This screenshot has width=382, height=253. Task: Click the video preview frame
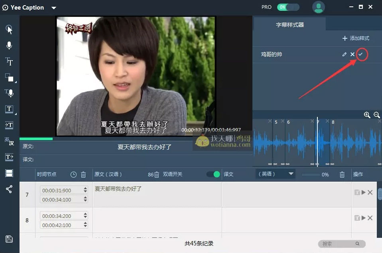(136, 76)
